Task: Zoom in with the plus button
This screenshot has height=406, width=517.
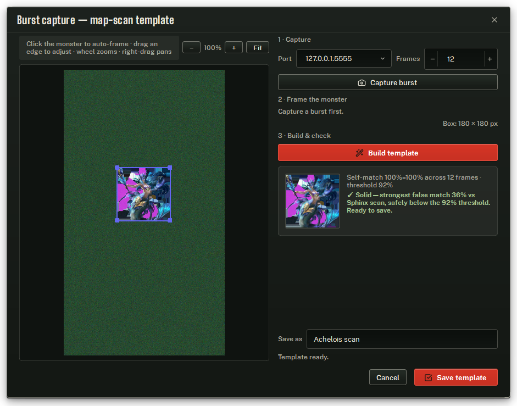Action: click(x=234, y=47)
